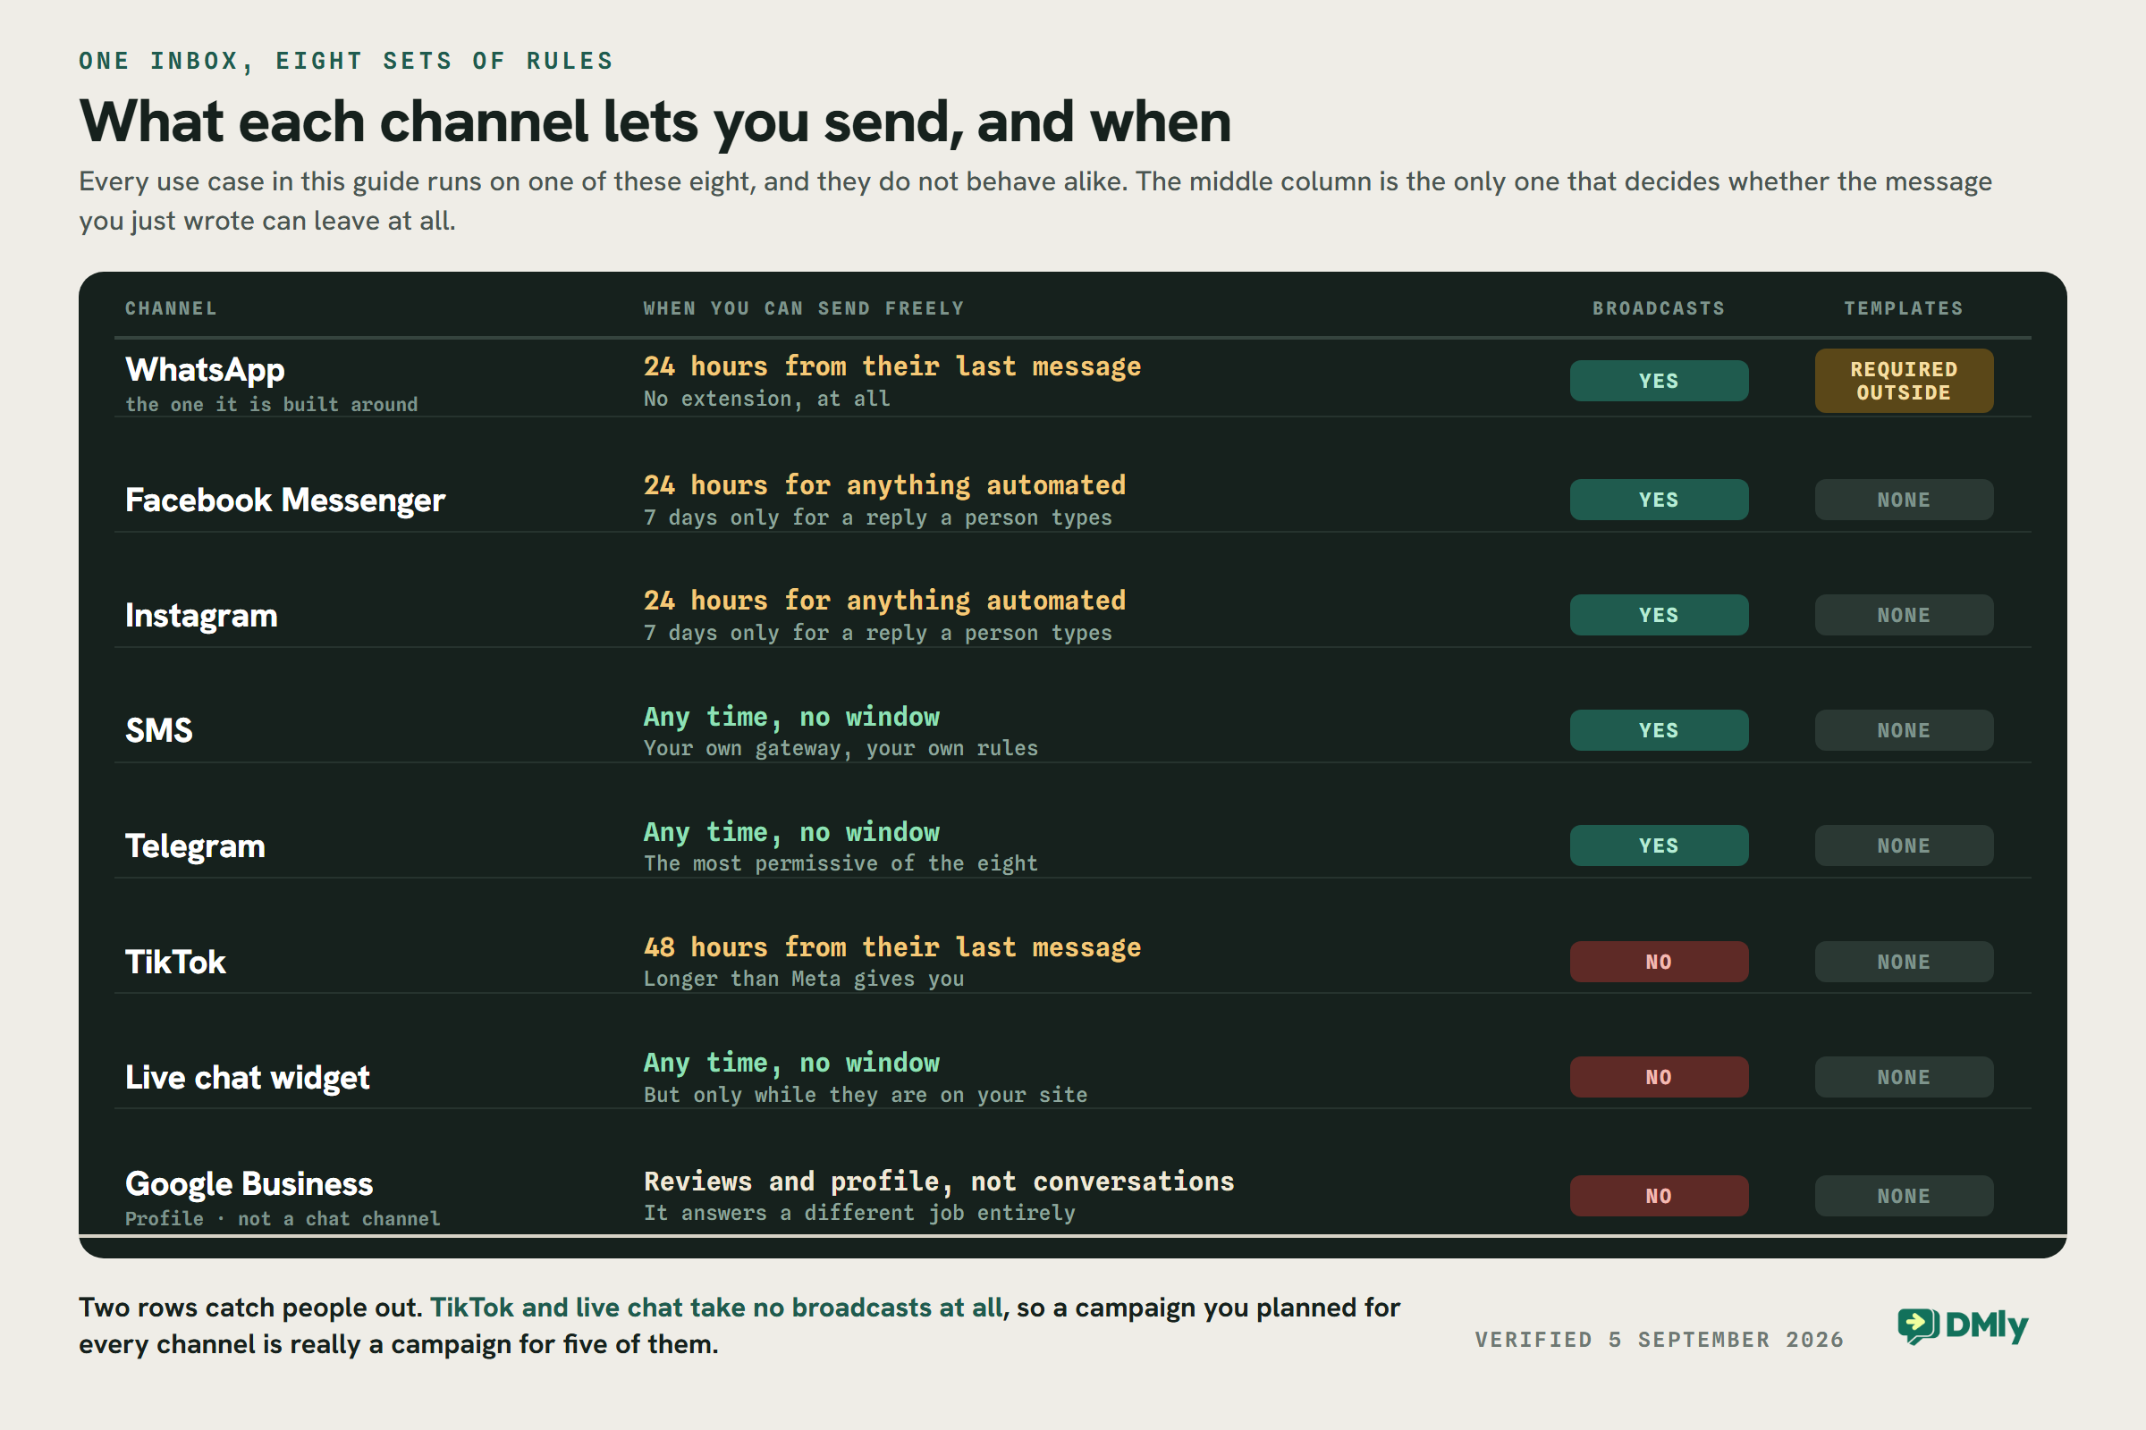This screenshot has height=1430, width=2146.
Task: Click the YES badge in SMS row
Action: tap(1659, 730)
